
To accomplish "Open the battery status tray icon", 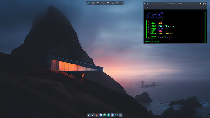I will point(98,3).
